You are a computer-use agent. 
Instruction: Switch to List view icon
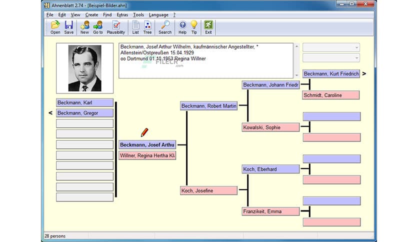click(x=135, y=27)
